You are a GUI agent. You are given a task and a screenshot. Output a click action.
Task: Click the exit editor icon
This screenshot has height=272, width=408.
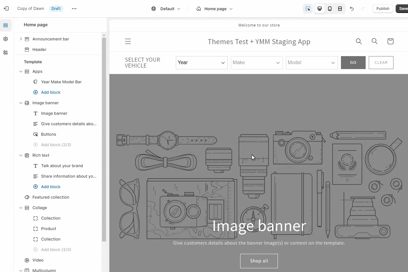click(x=6, y=9)
